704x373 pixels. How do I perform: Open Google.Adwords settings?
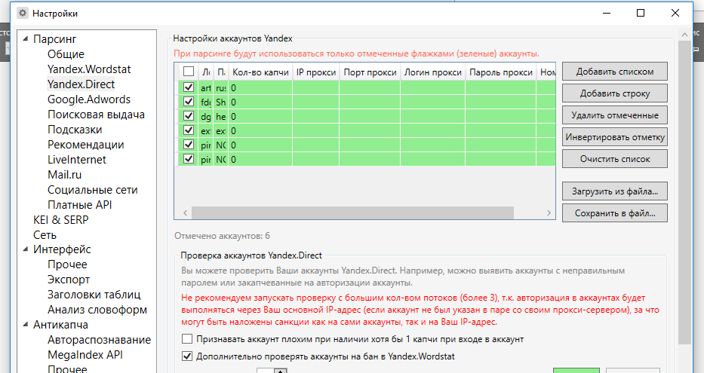(89, 99)
